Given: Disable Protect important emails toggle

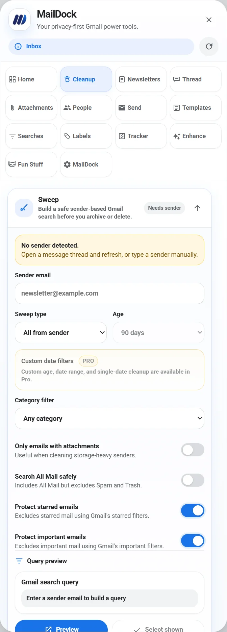Looking at the screenshot, I should click(193, 541).
